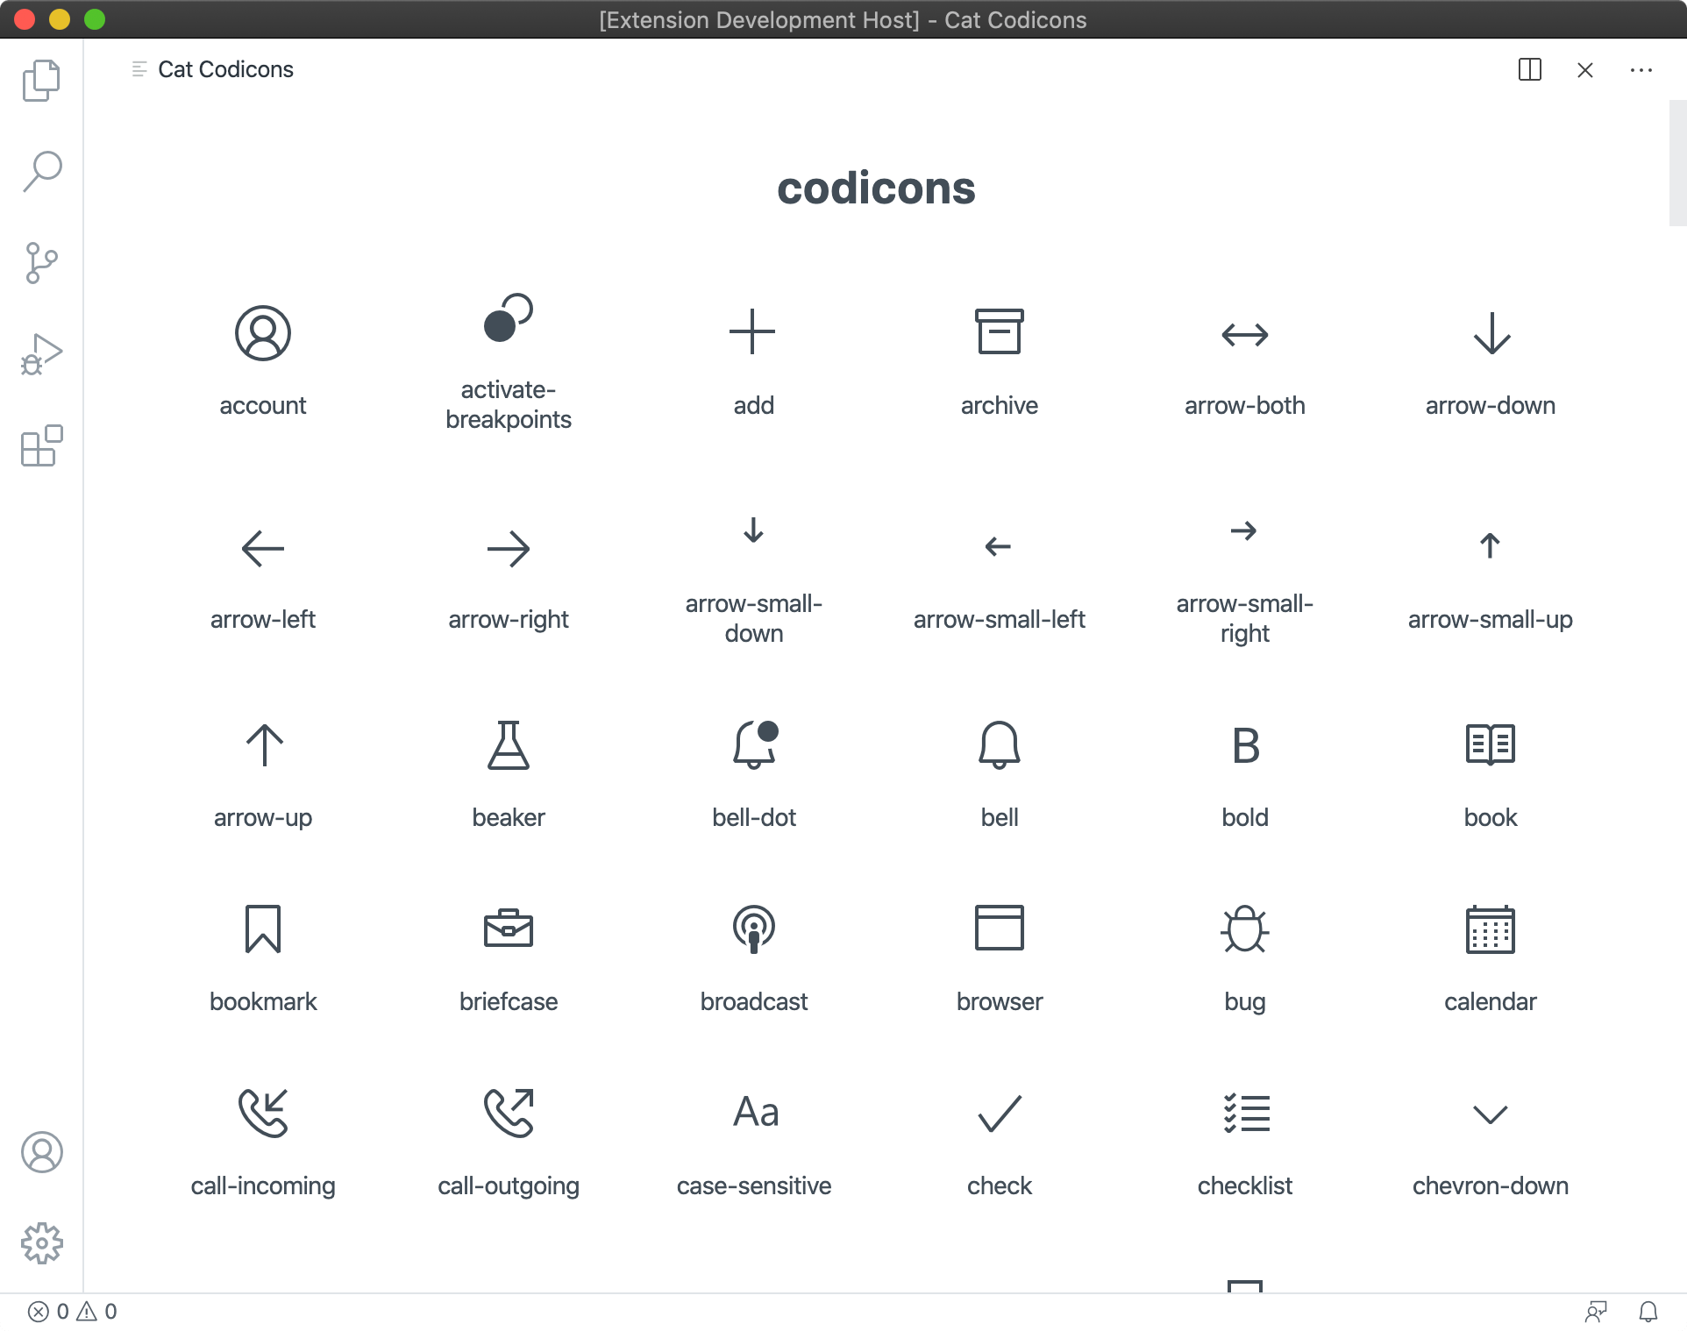This screenshot has width=1687, height=1331.
Task: Select the beaker codicon
Action: coord(509,744)
